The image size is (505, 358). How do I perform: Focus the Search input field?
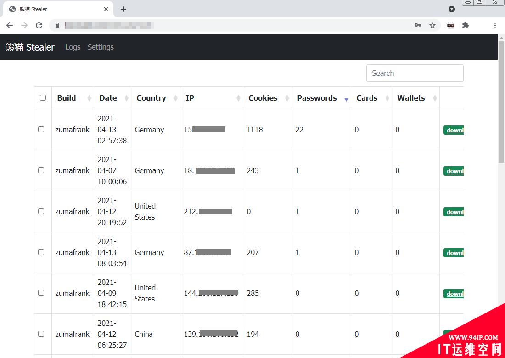tap(415, 73)
